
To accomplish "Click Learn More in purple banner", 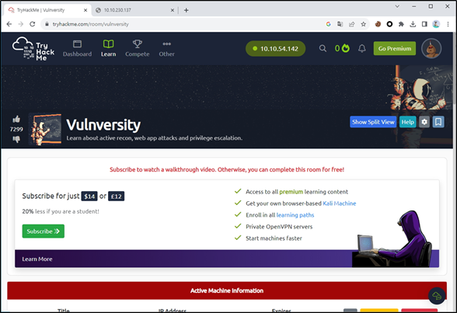I will [x=37, y=259].
